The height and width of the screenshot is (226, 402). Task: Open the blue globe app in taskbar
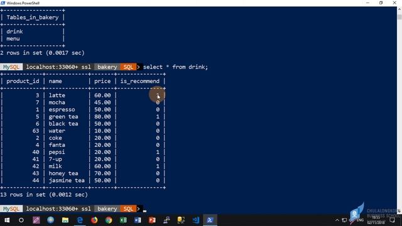[x=50, y=220]
